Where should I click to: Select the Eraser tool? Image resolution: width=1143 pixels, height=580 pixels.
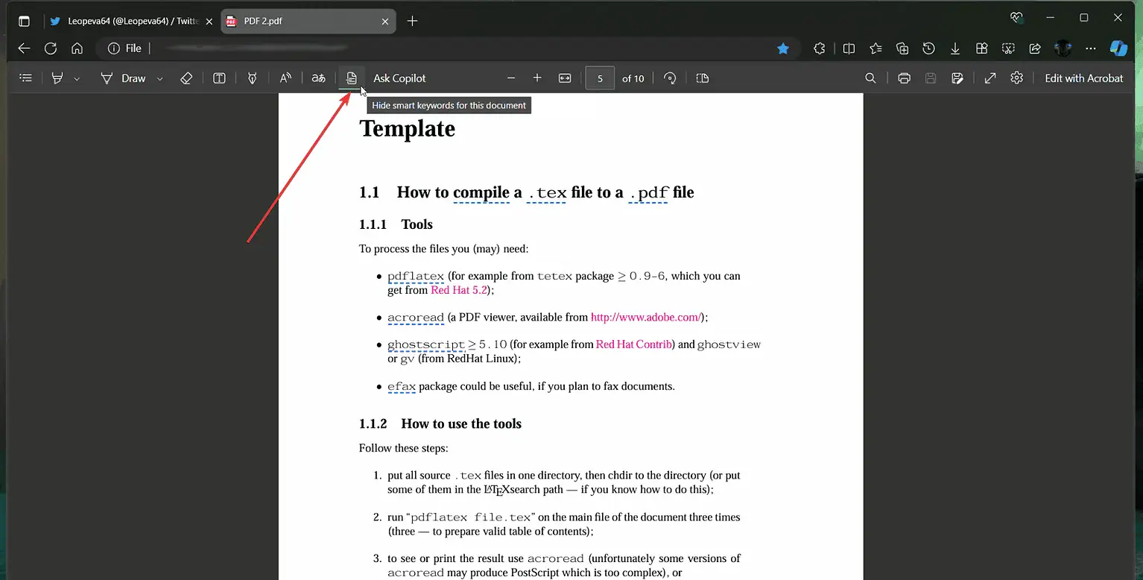click(x=186, y=78)
